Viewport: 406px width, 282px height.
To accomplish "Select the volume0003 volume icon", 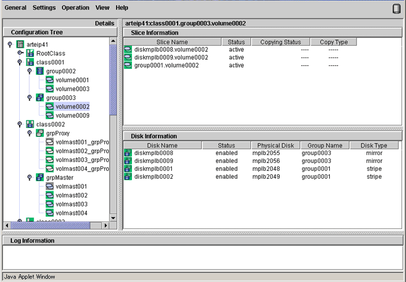I will click(x=50, y=89).
